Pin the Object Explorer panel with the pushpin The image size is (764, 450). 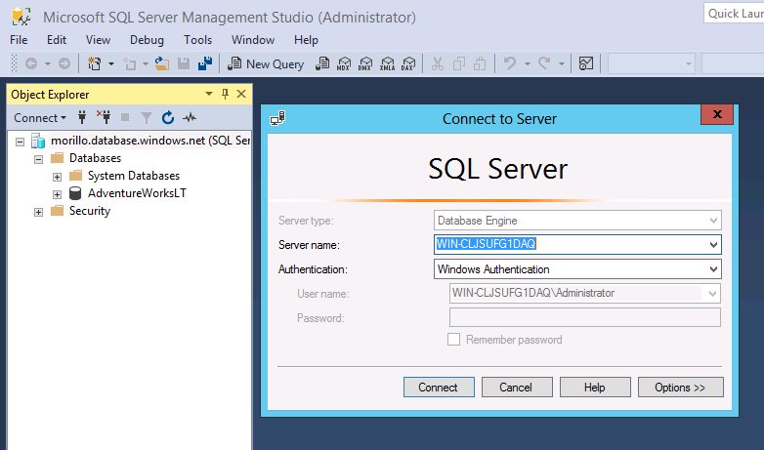tap(225, 94)
